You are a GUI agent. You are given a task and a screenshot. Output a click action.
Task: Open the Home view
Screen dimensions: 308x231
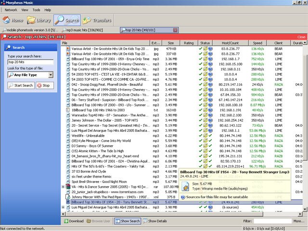(13, 20)
